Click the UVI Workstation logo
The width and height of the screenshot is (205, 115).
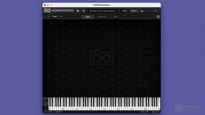(59, 11)
